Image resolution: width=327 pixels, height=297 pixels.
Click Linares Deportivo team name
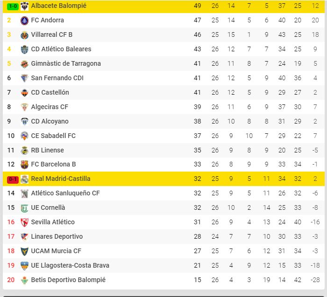coord(57,236)
